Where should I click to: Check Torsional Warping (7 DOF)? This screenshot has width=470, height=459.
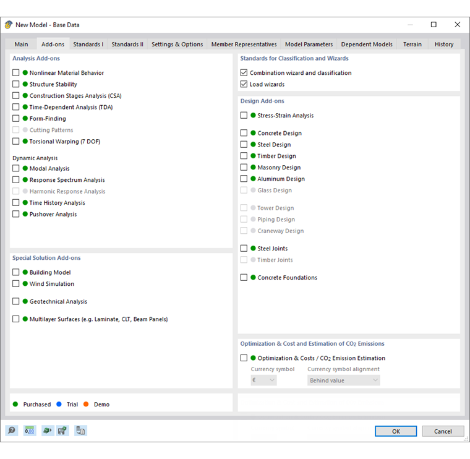(16, 141)
